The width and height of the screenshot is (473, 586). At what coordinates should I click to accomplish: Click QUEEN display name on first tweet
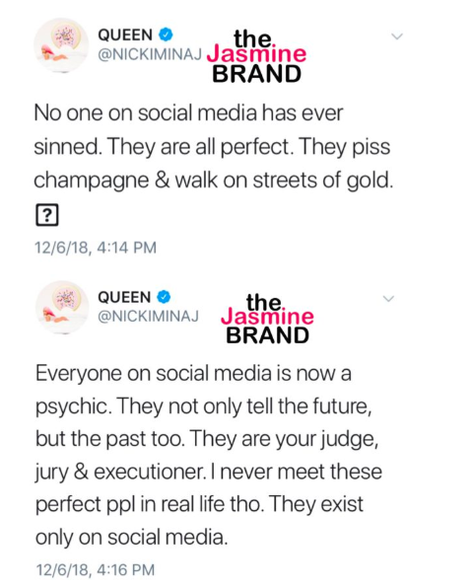(125, 36)
